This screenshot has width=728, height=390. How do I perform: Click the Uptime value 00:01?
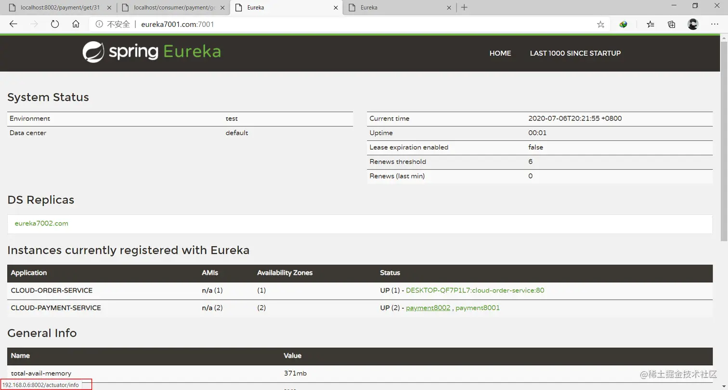[x=537, y=133]
